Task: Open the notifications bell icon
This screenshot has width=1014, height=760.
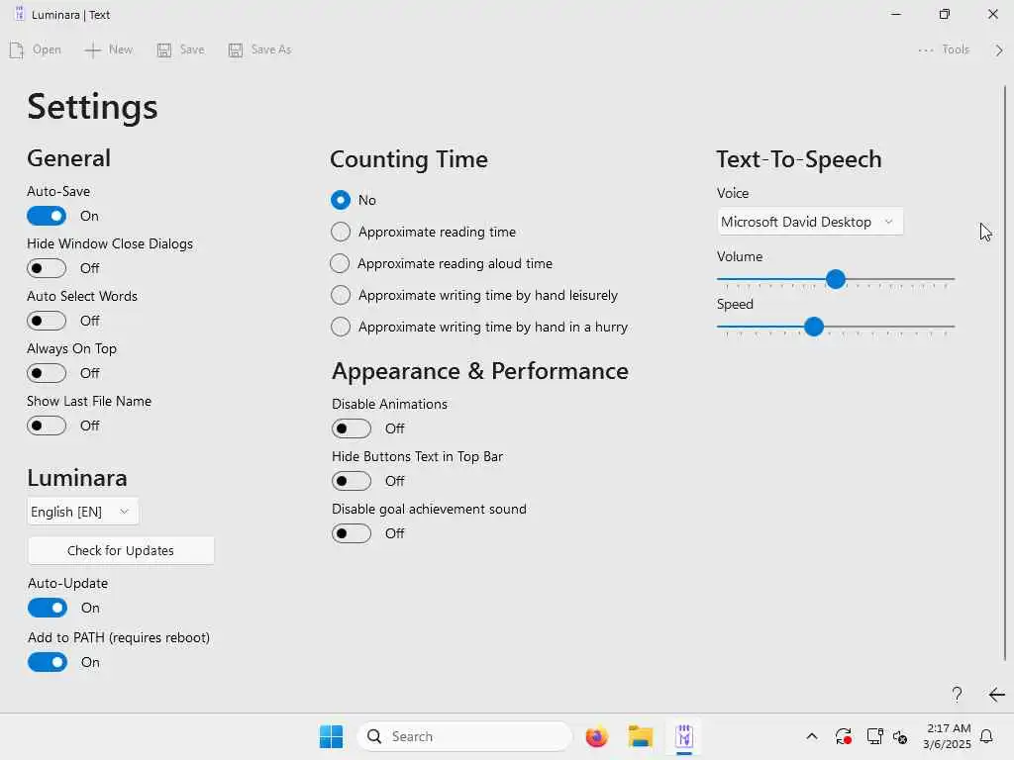Action: (987, 736)
